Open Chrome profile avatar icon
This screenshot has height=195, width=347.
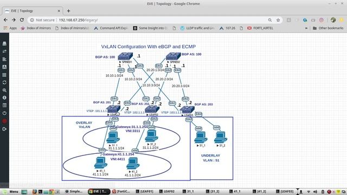point(333,20)
